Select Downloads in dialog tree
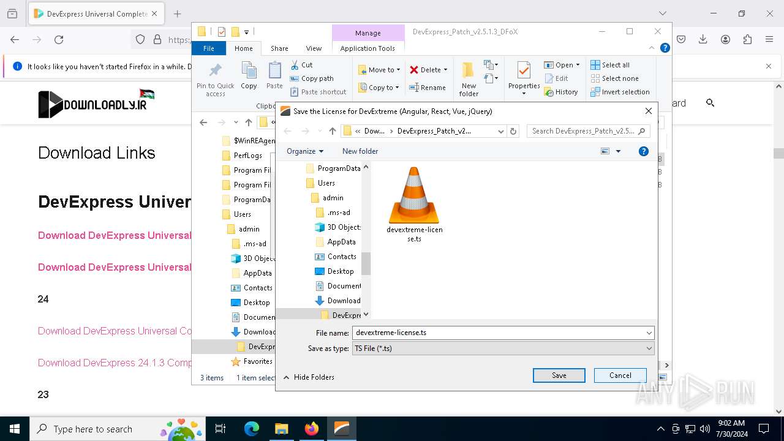This screenshot has width=784, height=441. pyautogui.click(x=337, y=301)
